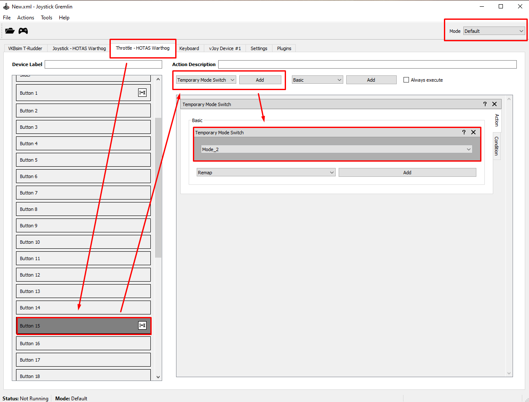Select Button 7 in the input list

coord(83,193)
